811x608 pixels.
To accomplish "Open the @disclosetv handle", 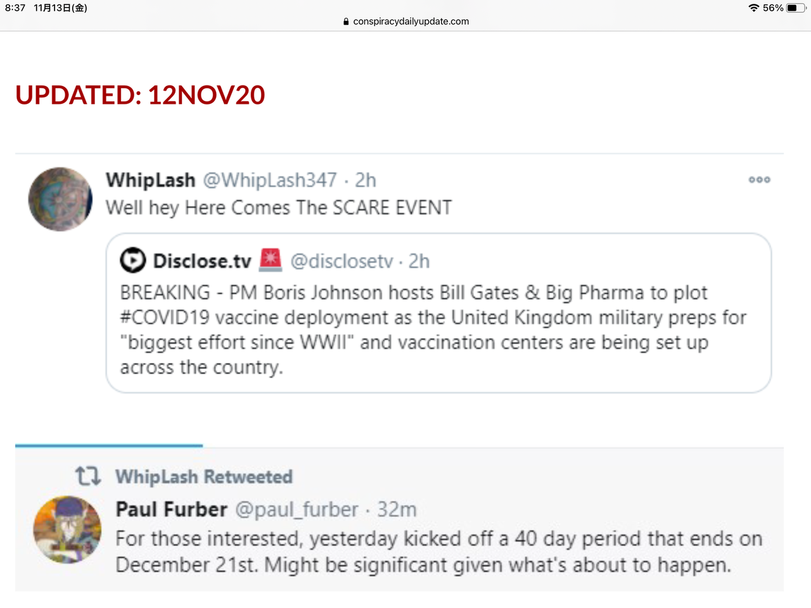I will pyautogui.click(x=342, y=261).
